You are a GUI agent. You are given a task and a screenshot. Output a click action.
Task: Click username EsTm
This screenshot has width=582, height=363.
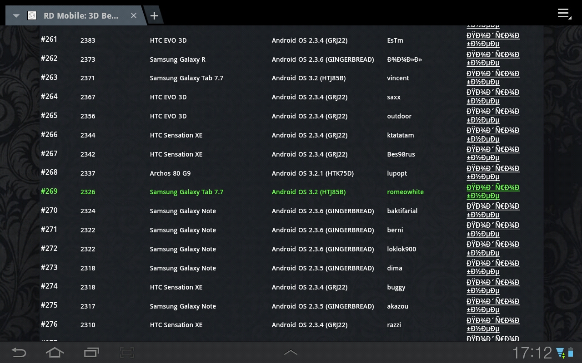[x=395, y=40]
